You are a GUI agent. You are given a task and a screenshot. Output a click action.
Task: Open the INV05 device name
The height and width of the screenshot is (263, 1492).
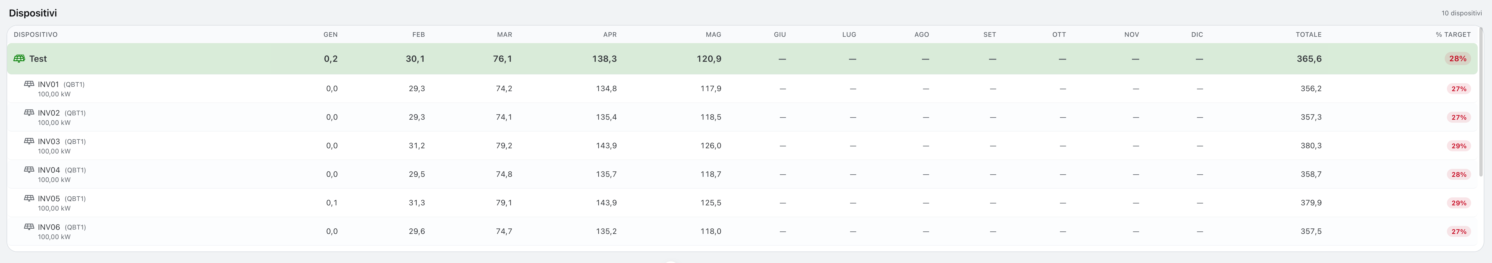pyautogui.click(x=49, y=199)
